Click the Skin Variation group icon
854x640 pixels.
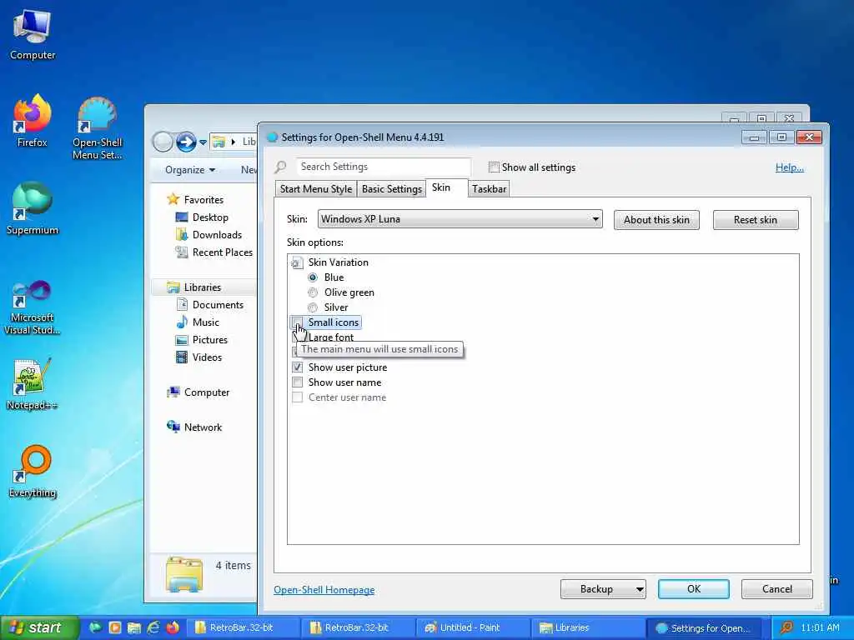point(296,262)
